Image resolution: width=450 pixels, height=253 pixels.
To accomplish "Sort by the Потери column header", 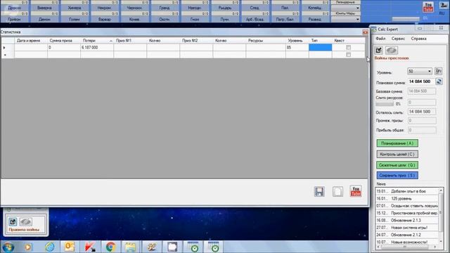I will point(97,41).
